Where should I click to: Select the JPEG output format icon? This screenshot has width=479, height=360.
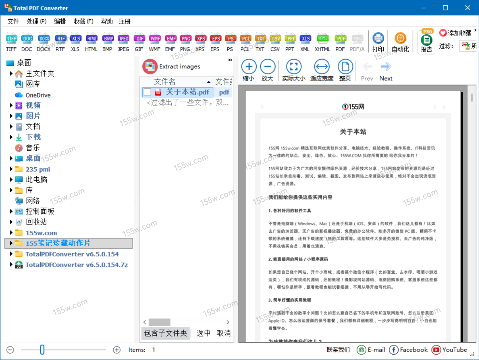pyautogui.click(x=124, y=39)
